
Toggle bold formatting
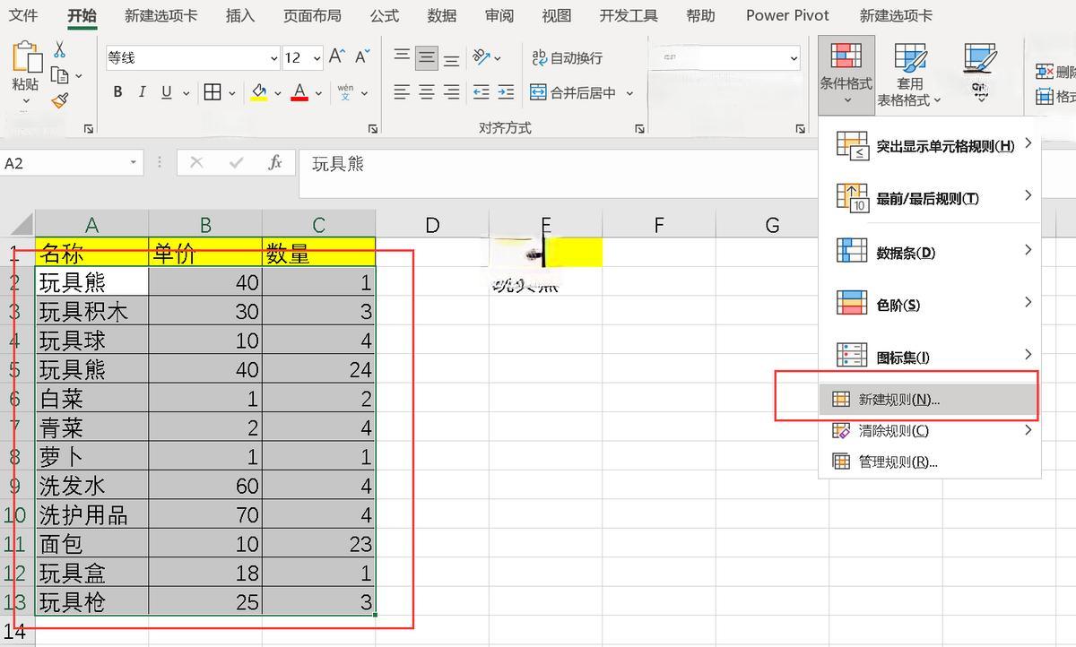[116, 91]
